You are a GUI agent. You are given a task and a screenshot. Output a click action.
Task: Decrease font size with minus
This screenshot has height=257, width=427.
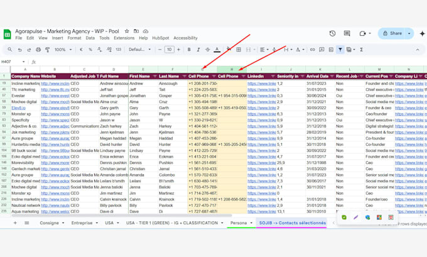click(160, 50)
